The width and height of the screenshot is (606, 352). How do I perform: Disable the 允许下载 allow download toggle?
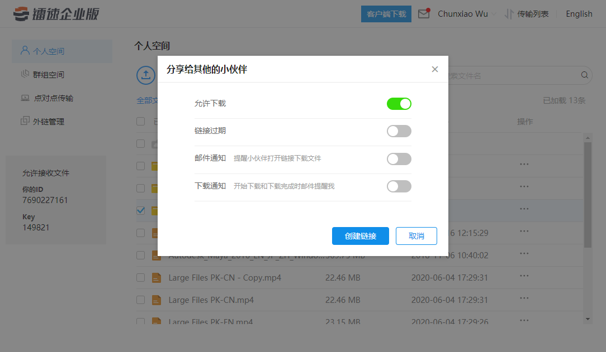click(x=399, y=104)
